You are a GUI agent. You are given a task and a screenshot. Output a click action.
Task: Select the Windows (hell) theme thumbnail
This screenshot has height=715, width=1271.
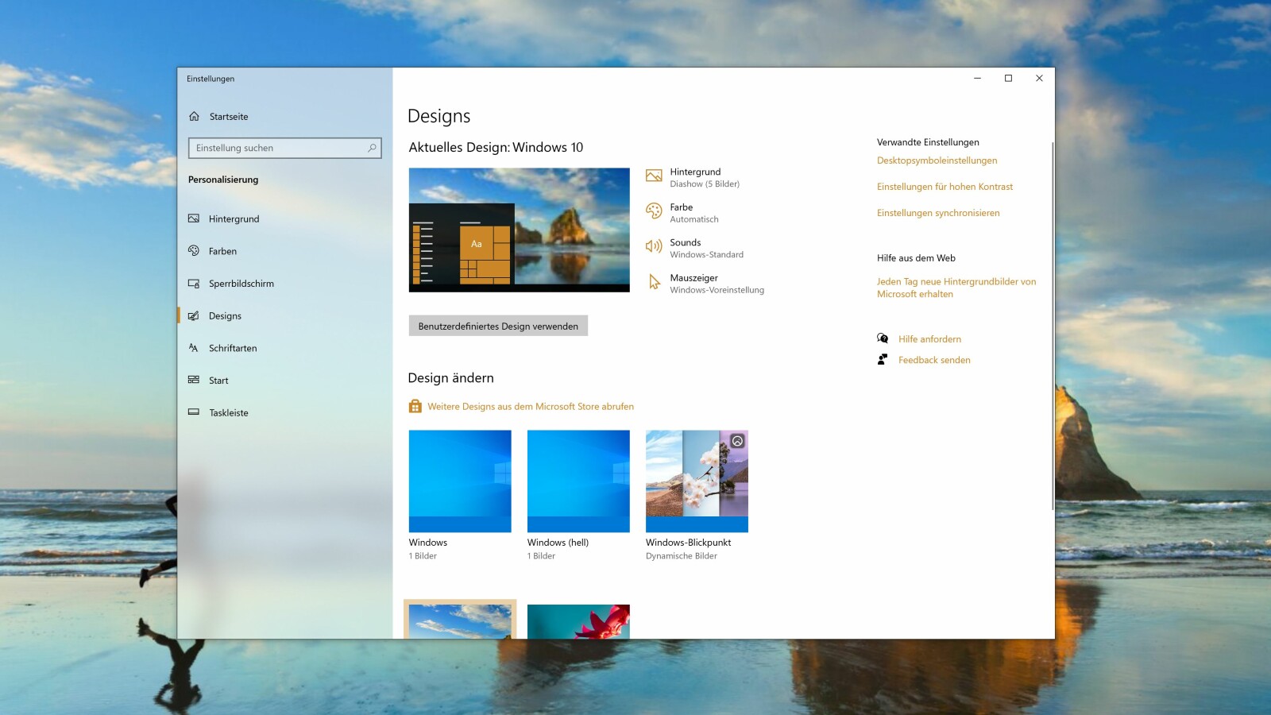578,481
